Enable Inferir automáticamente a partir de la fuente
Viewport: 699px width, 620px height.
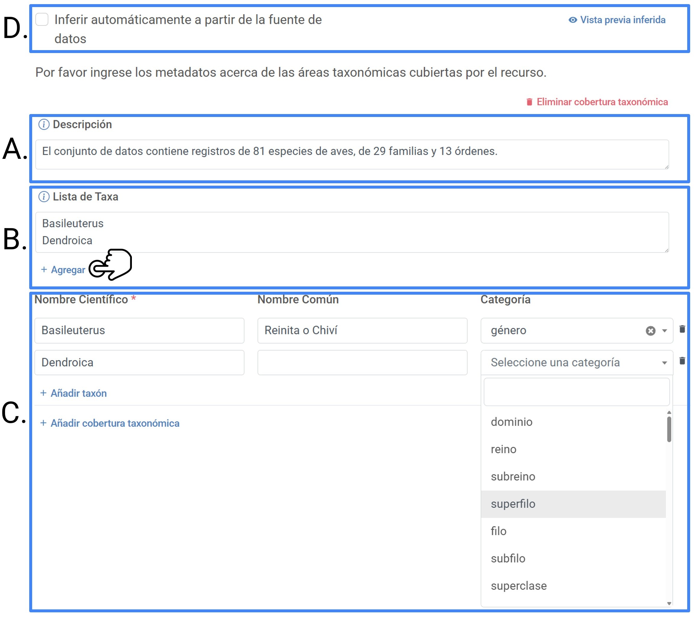(x=42, y=19)
